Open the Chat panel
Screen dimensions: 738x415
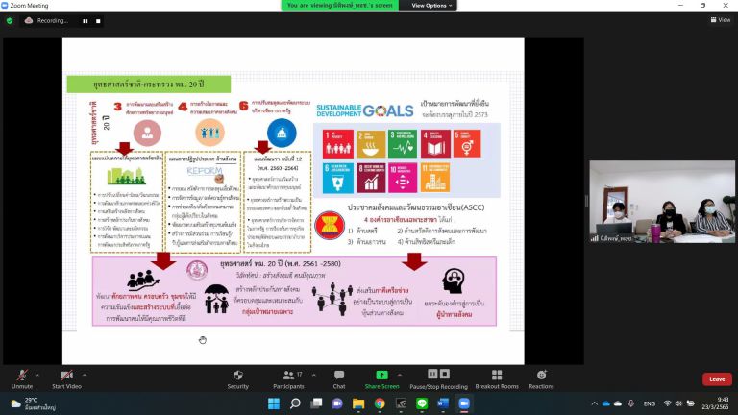click(x=338, y=376)
